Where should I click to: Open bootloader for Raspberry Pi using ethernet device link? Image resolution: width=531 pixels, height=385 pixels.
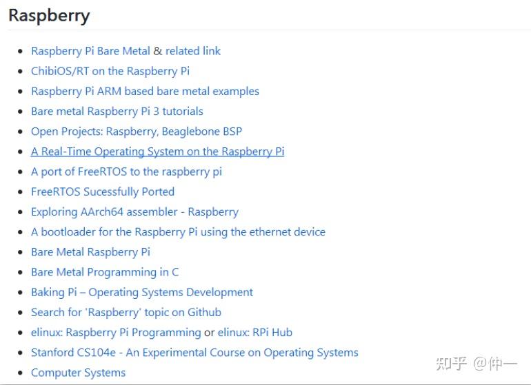pyautogui.click(x=178, y=232)
